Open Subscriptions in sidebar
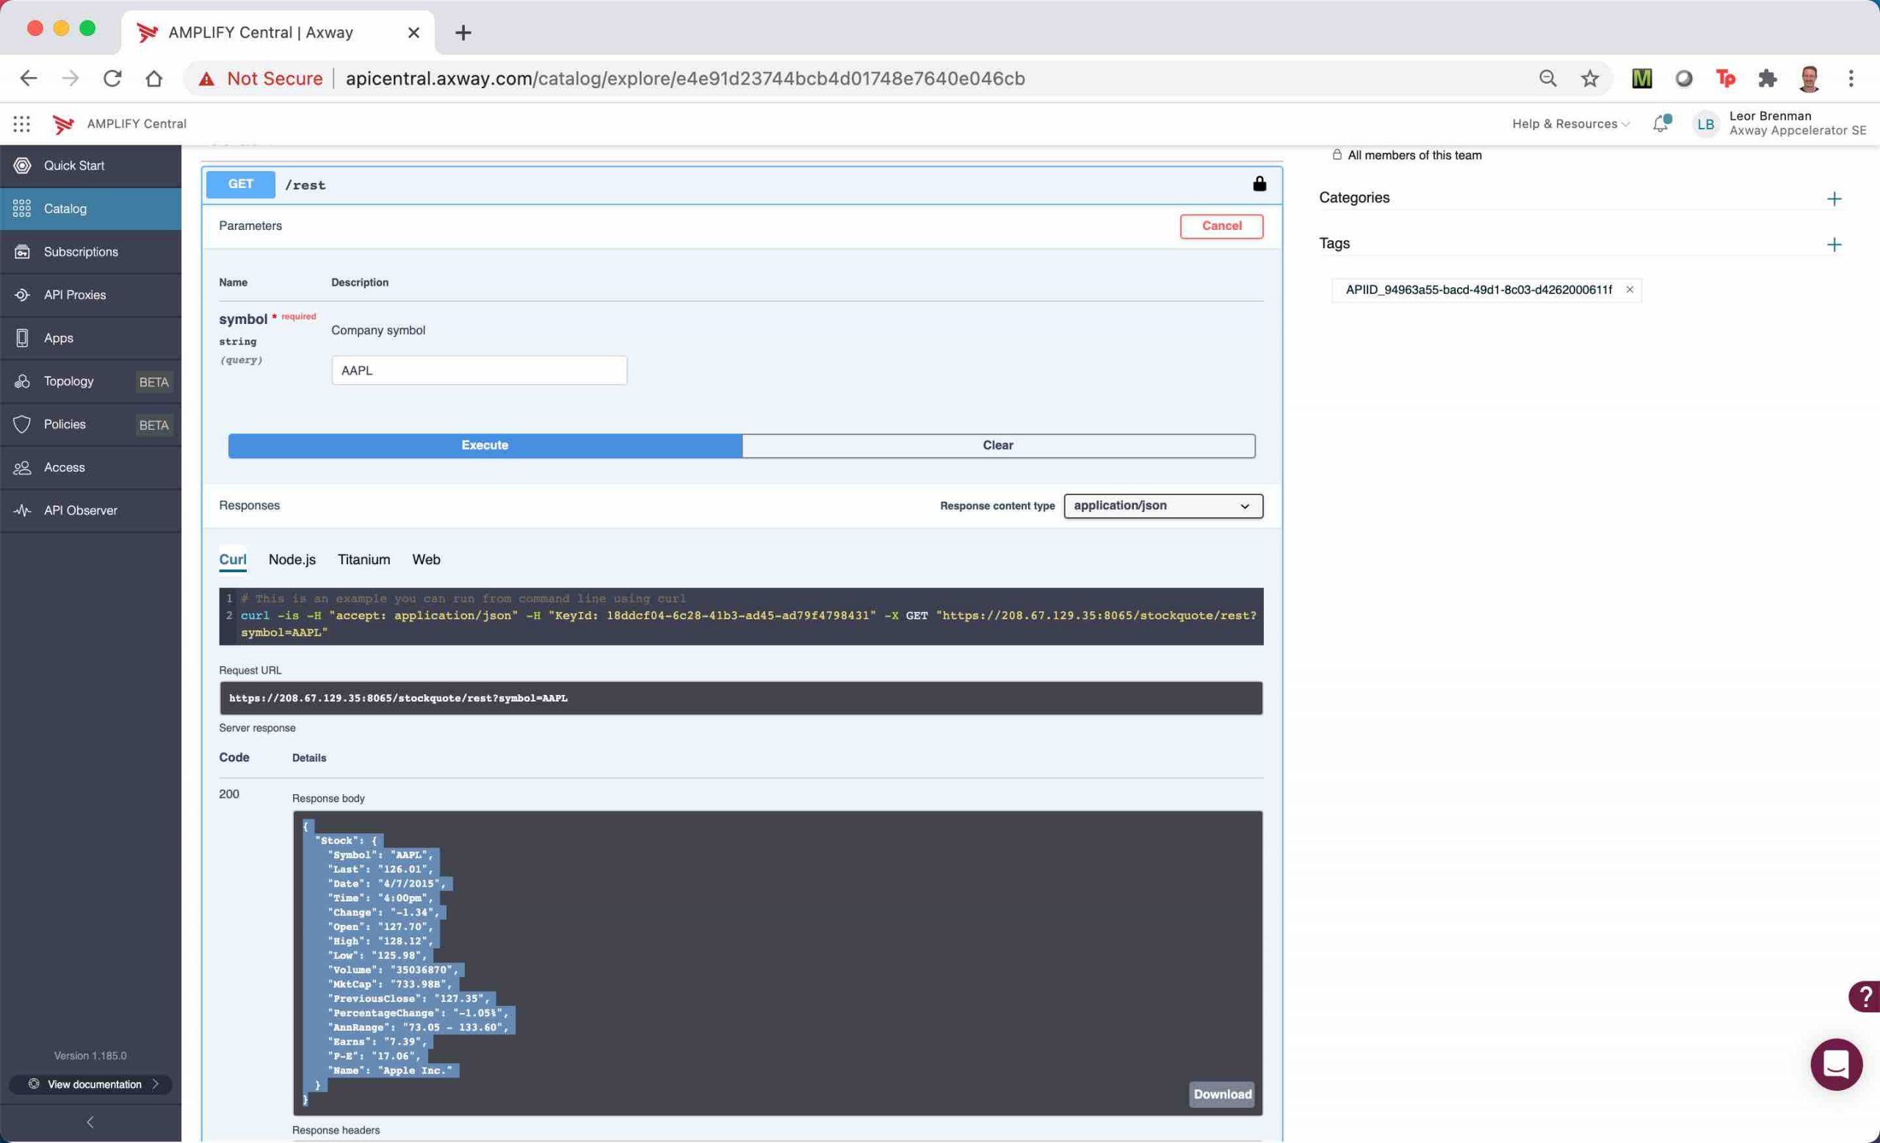 click(x=91, y=252)
